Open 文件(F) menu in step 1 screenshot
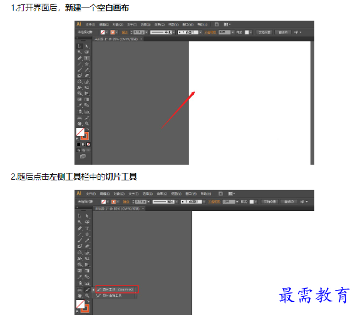The height and width of the screenshot is (315, 355). tap(90, 24)
